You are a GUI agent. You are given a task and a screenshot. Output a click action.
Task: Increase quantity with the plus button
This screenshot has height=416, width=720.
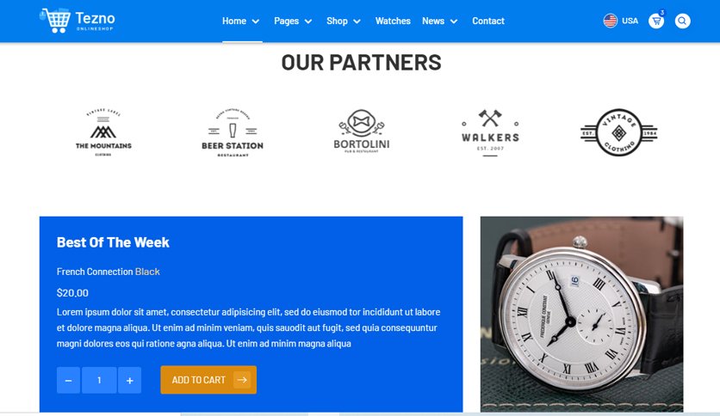coord(129,380)
